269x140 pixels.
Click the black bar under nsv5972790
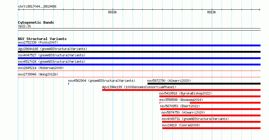click(204, 84)
